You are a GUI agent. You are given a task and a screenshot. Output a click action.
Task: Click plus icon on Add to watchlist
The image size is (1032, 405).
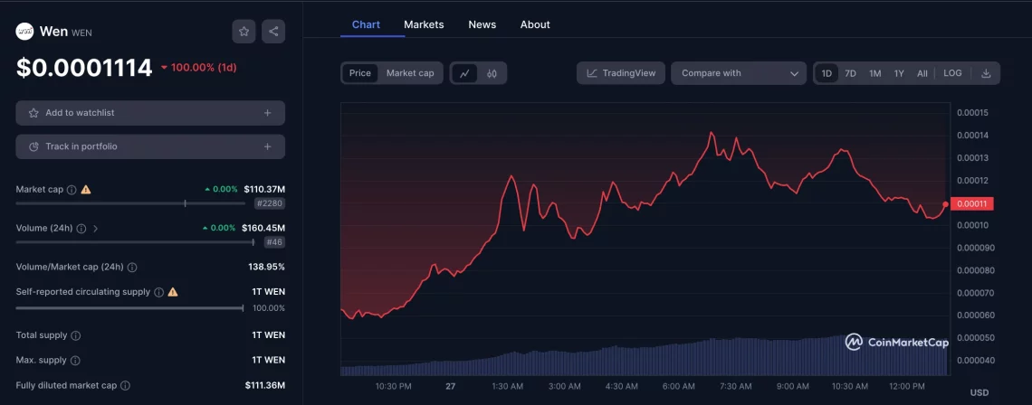coord(268,113)
